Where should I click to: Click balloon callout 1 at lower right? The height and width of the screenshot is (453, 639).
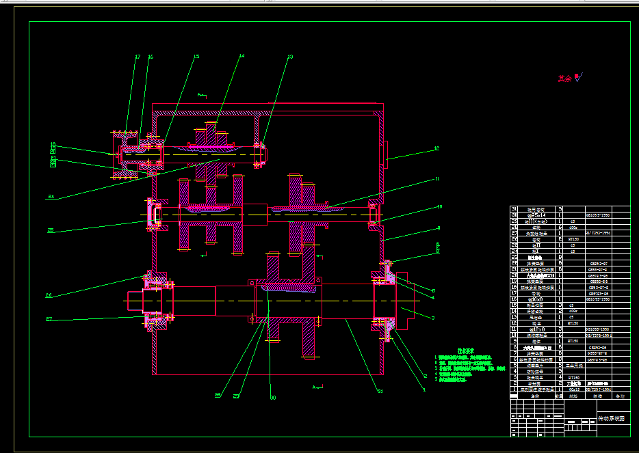click(423, 389)
